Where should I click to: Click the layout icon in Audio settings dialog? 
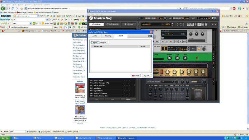click(150, 36)
